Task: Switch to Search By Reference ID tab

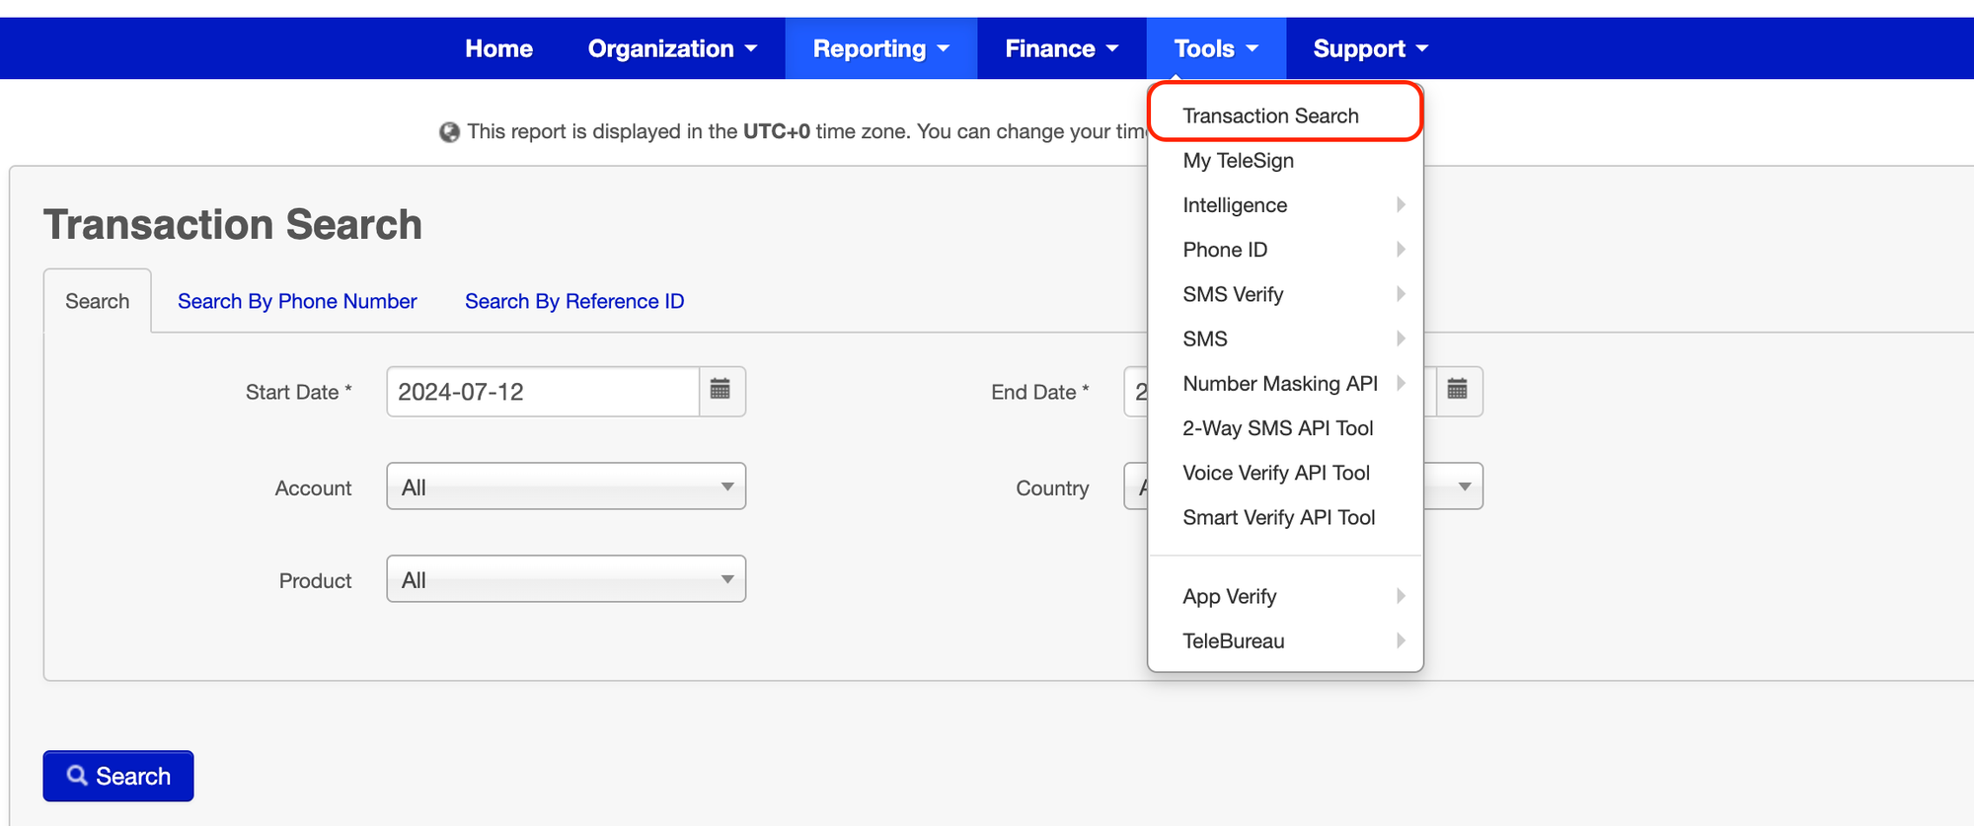Action: (x=574, y=301)
